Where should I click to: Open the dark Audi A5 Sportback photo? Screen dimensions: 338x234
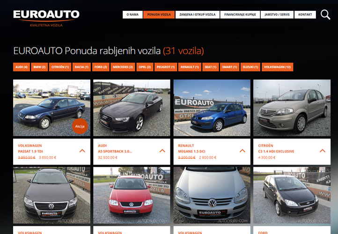coord(132,108)
